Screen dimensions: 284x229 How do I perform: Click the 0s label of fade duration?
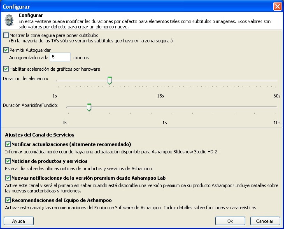pyautogui.click(x=65, y=123)
